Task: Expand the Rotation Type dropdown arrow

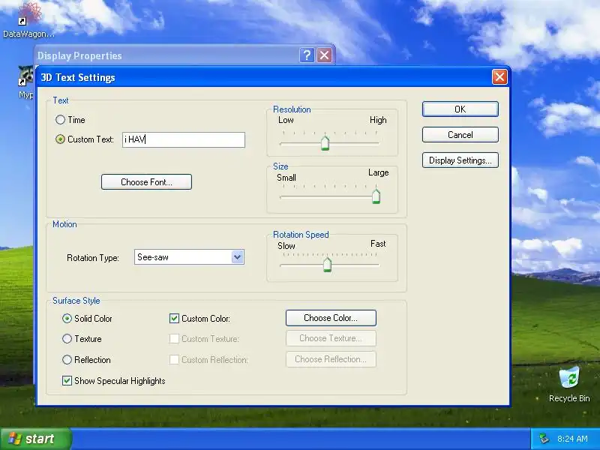Action: [237, 257]
